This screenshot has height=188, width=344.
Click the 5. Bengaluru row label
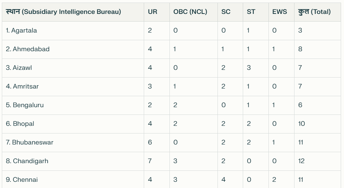(25, 105)
